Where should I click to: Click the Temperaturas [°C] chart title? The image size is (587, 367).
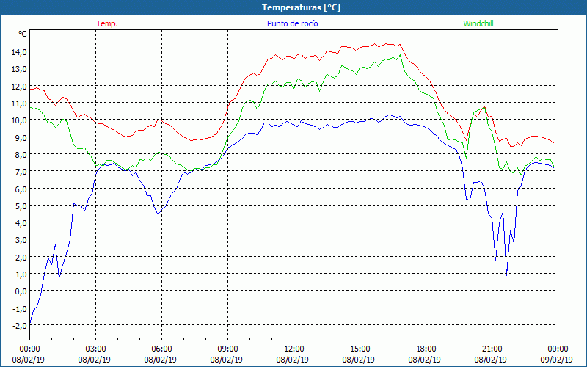click(301, 7)
